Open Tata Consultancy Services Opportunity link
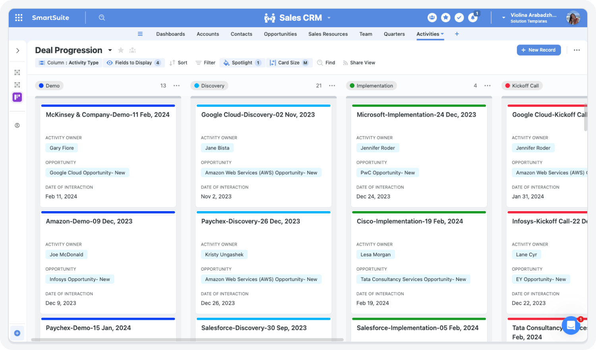The height and width of the screenshot is (350, 596). click(413, 279)
